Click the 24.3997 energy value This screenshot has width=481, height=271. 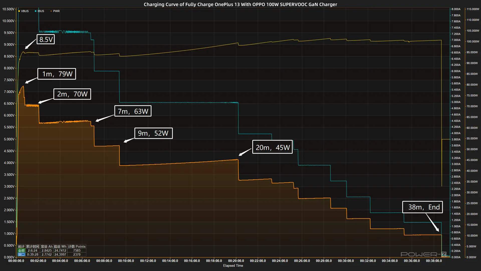pyautogui.click(x=60, y=254)
